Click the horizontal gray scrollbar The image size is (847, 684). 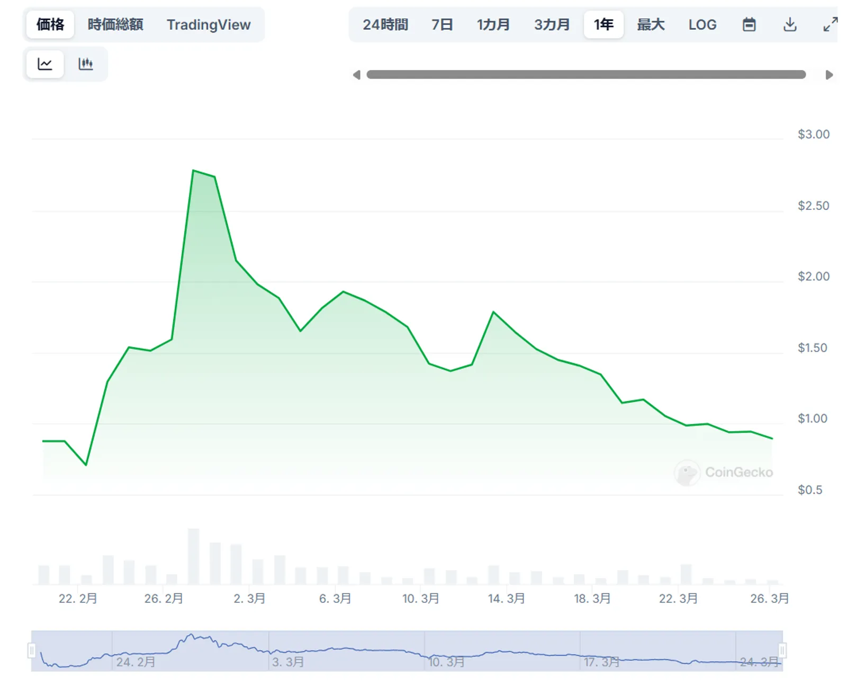coord(586,75)
